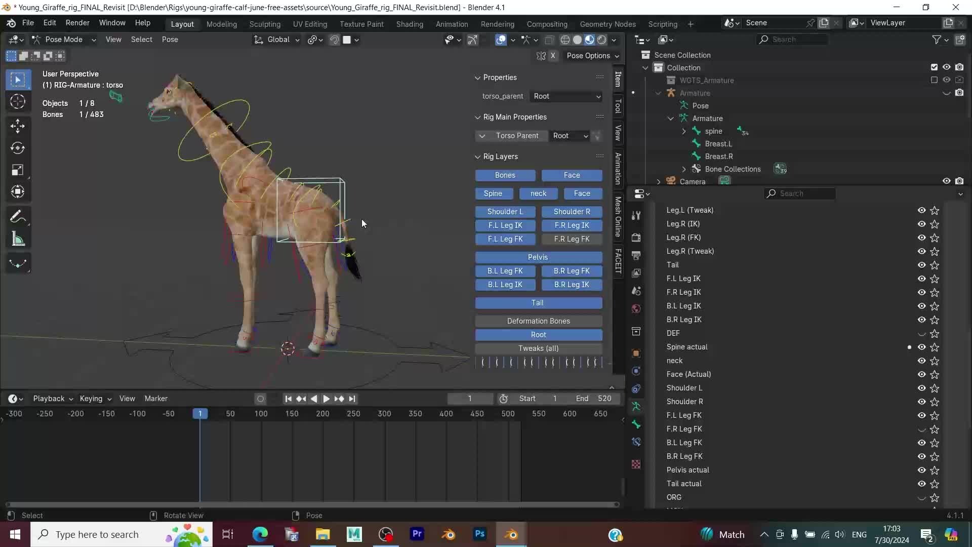Click the Deformation Bones button

coord(539,321)
